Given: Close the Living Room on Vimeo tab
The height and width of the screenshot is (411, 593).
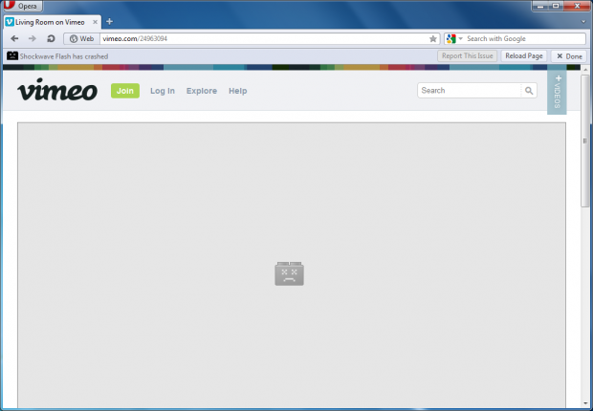Looking at the screenshot, I should point(95,21).
